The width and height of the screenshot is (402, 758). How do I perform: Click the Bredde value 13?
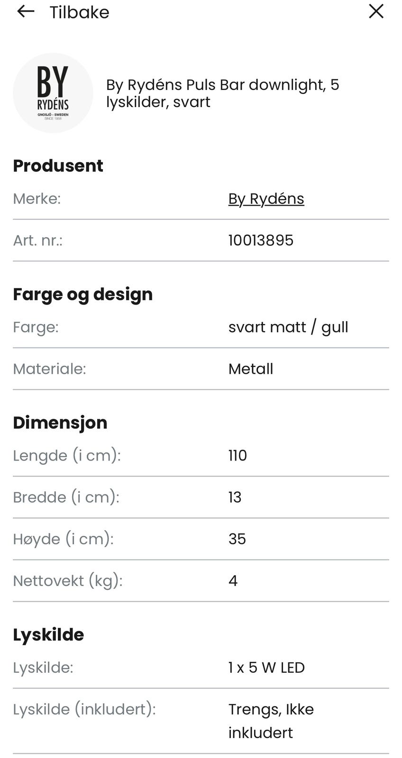(235, 497)
